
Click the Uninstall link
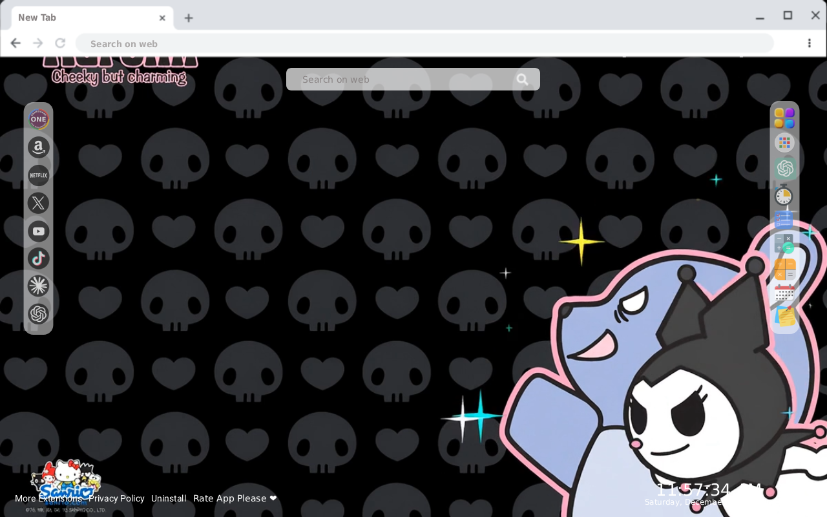[x=169, y=498]
